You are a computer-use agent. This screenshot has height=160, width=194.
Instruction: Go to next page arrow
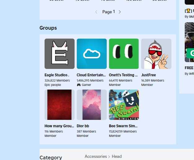click(x=120, y=12)
